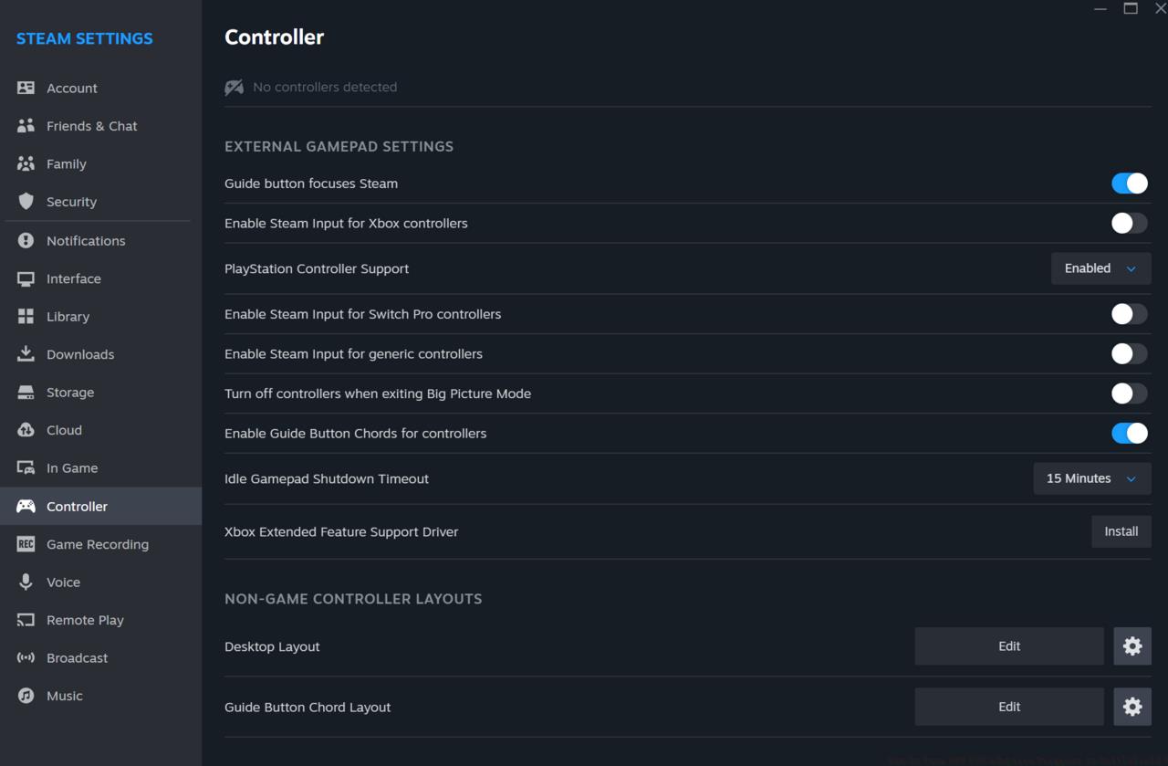Toggle Steam Input for Switch Pro controllers
Screen dimensions: 1168x766
tap(1129, 314)
